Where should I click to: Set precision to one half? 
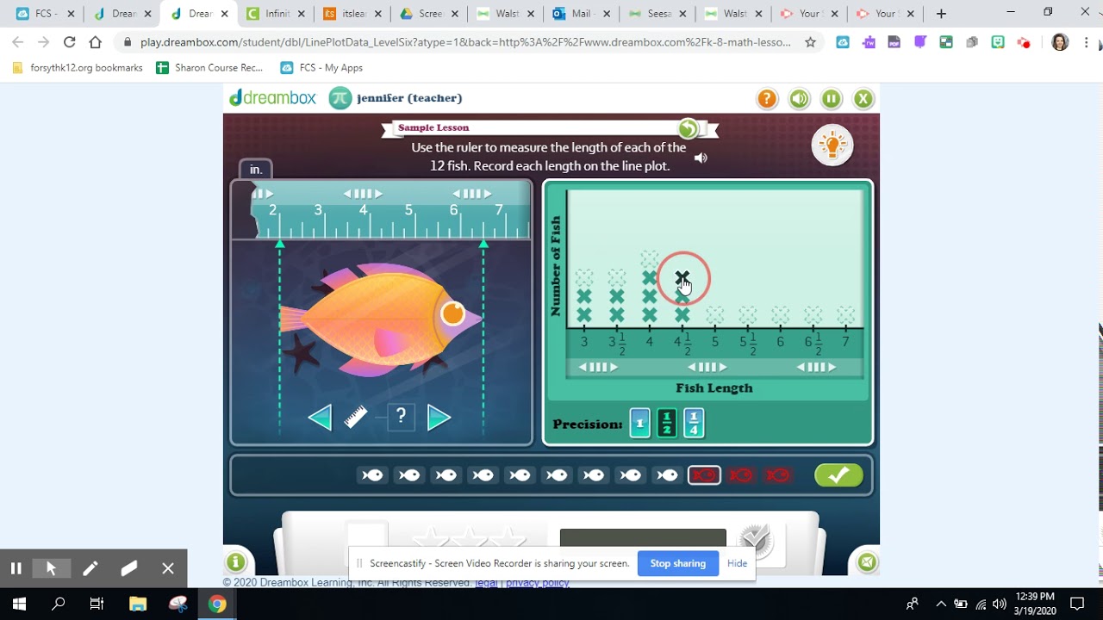pyautogui.click(x=667, y=424)
